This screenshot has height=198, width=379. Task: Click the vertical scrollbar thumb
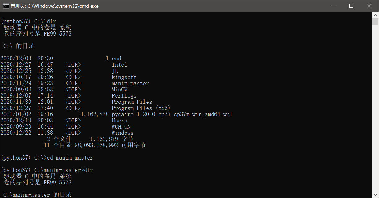(x=376, y=22)
